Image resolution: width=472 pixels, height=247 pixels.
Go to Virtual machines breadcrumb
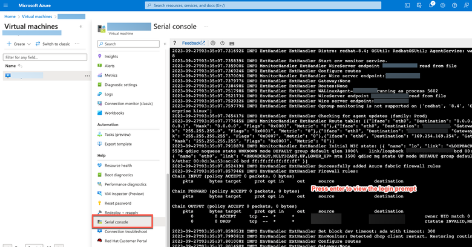[37, 16]
